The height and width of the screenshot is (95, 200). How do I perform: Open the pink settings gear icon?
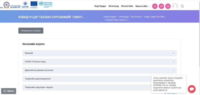(x=168, y=6)
